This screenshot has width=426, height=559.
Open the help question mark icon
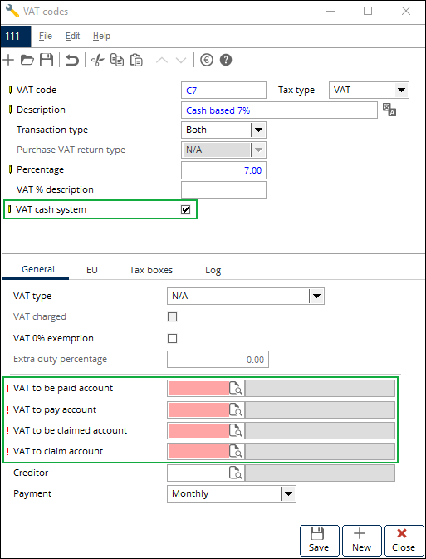[226, 60]
